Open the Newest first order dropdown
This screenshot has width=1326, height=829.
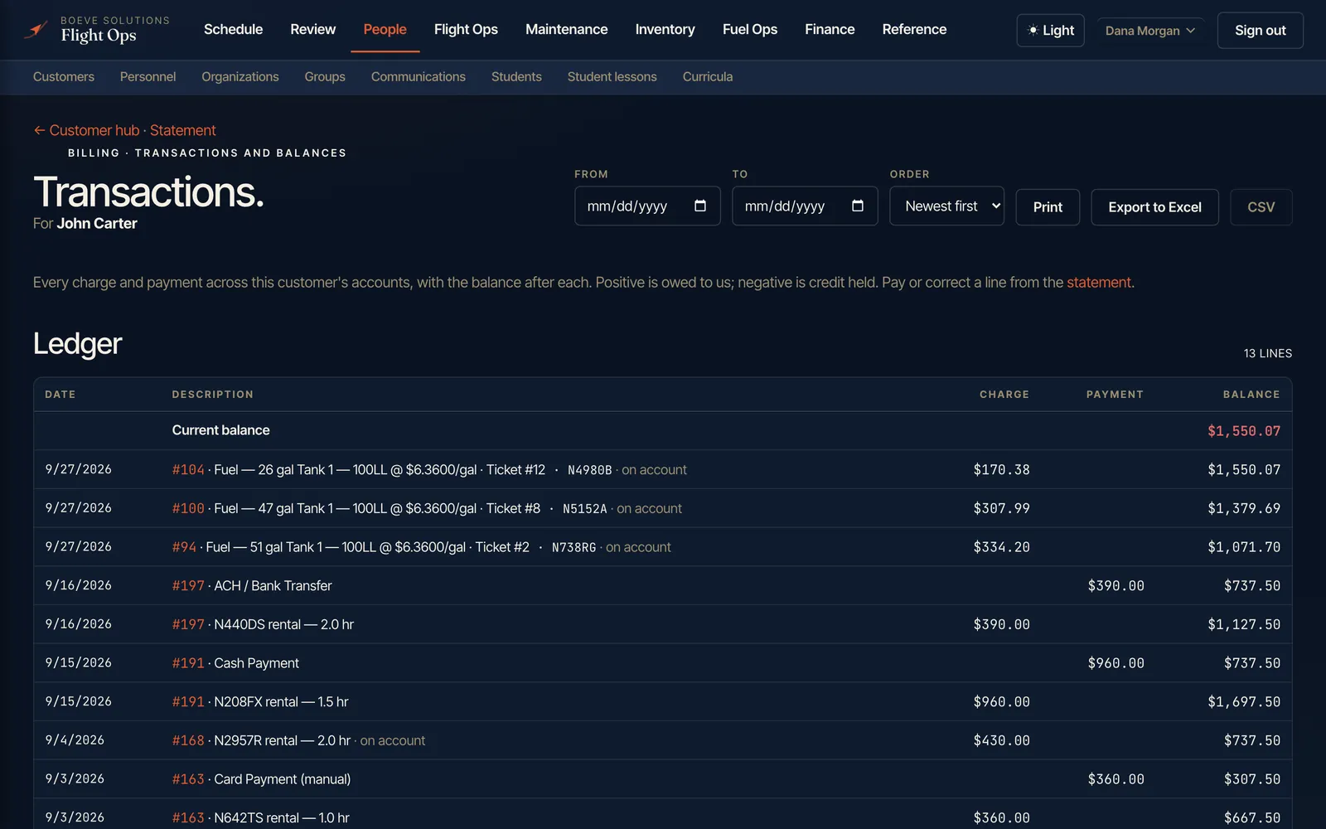pyautogui.click(x=946, y=206)
